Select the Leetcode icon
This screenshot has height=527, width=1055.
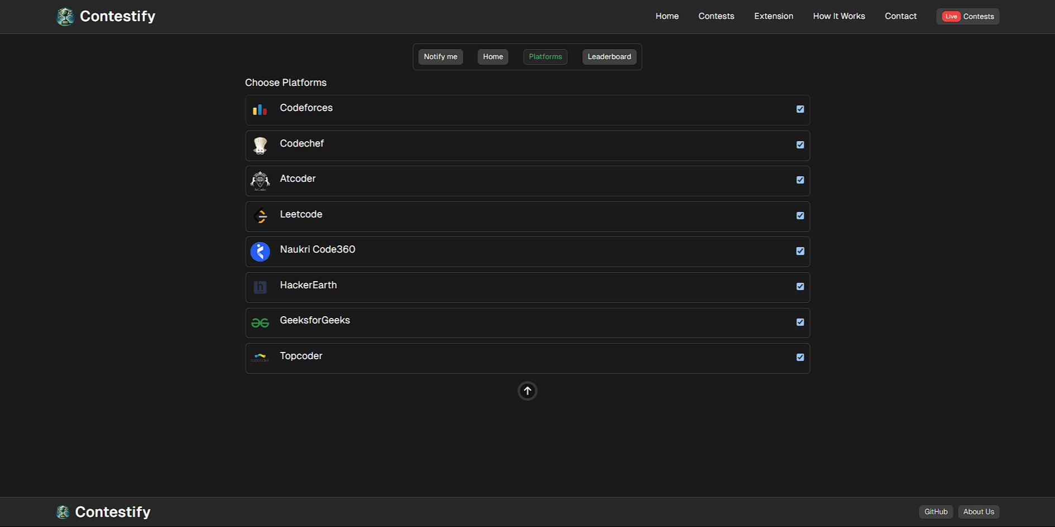tap(260, 216)
